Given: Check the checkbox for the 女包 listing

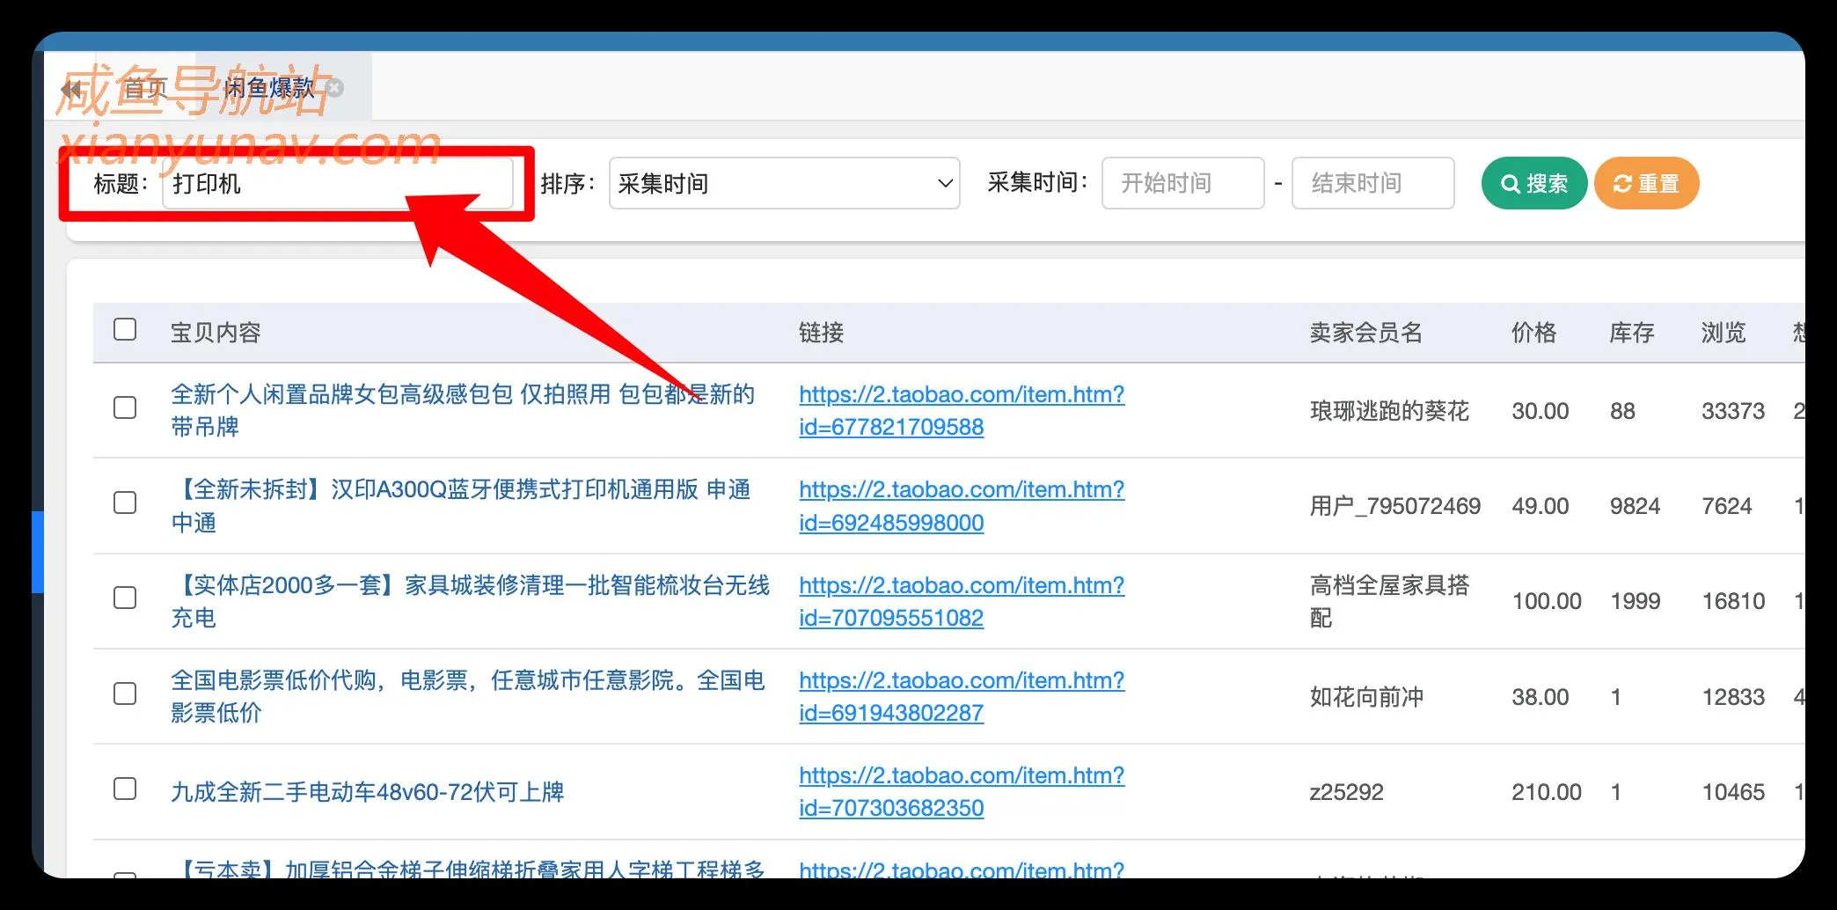Looking at the screenshot, I should pos(124,407).
